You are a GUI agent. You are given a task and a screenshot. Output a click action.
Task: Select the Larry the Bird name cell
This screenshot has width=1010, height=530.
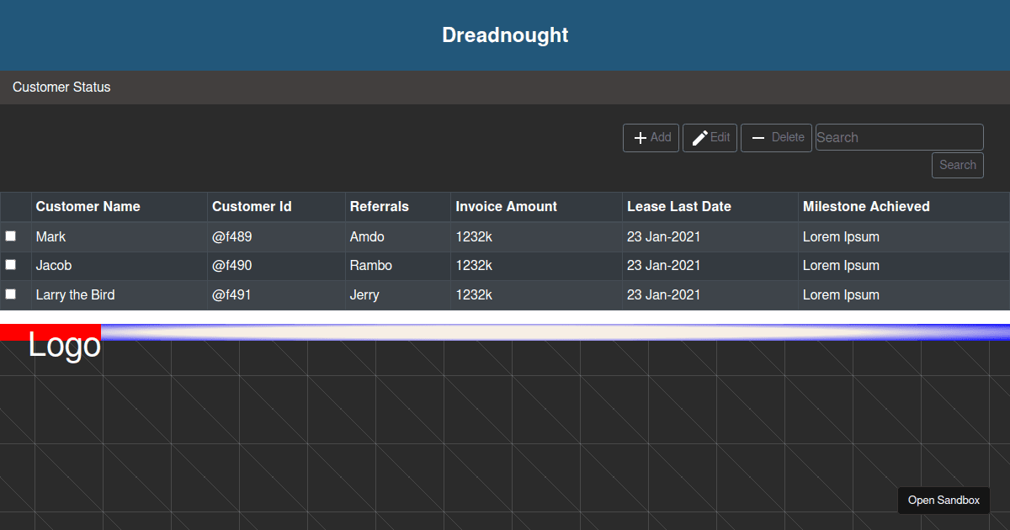(x=120, y=295)
